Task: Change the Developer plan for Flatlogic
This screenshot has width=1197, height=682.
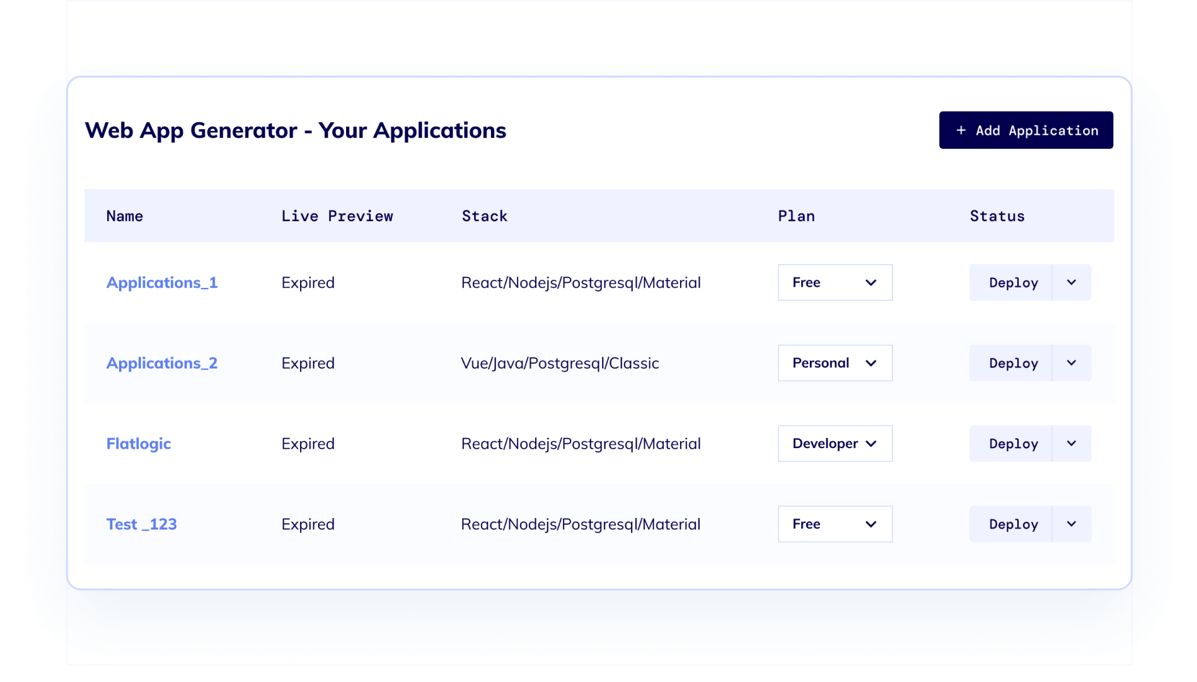Action: (x=835, y=443)
